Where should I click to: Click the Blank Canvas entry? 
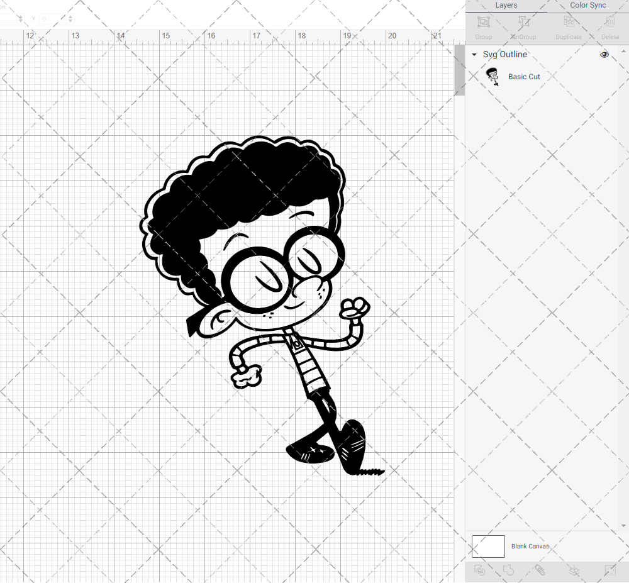coord(530,546)
